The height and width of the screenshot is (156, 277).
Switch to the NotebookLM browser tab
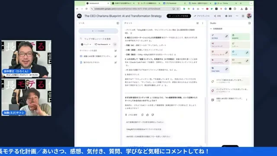pyautogui.click(x=97, y=3)
